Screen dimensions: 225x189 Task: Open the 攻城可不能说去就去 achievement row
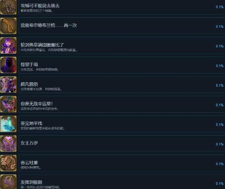(122, 7)
